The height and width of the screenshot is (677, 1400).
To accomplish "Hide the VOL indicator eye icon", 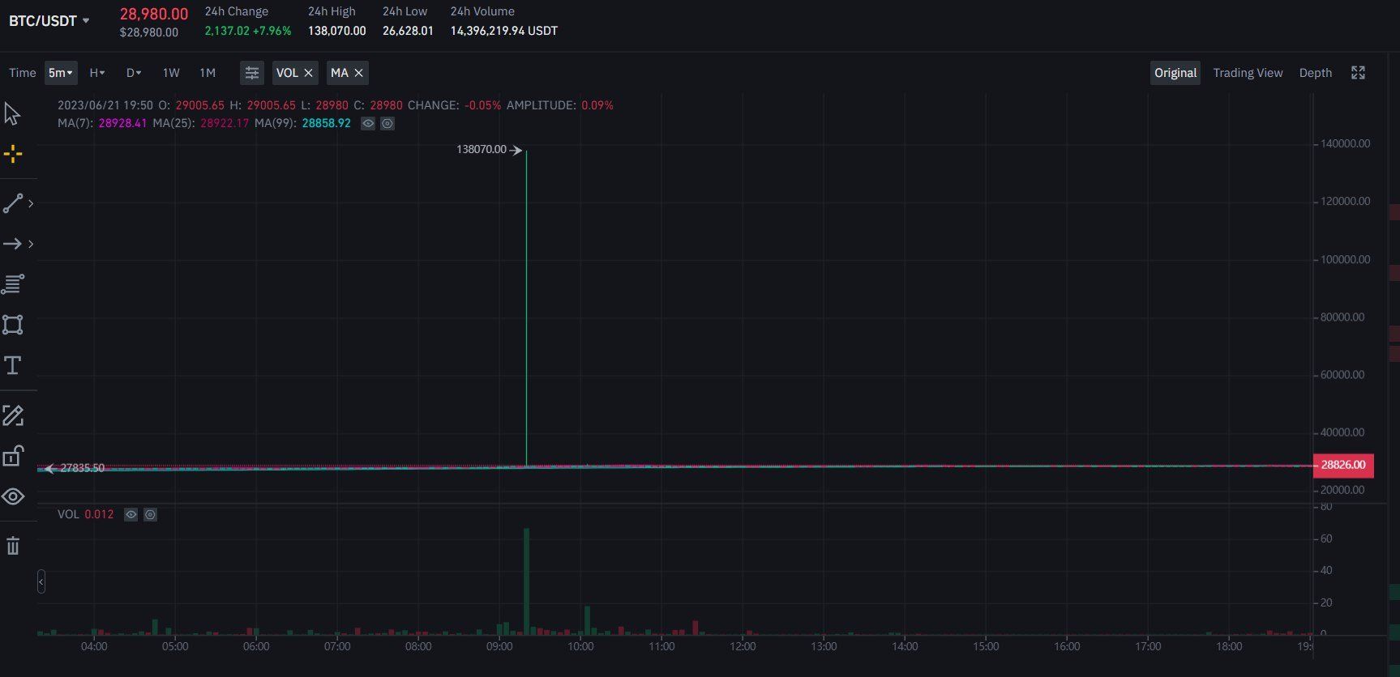I will 131,514.
